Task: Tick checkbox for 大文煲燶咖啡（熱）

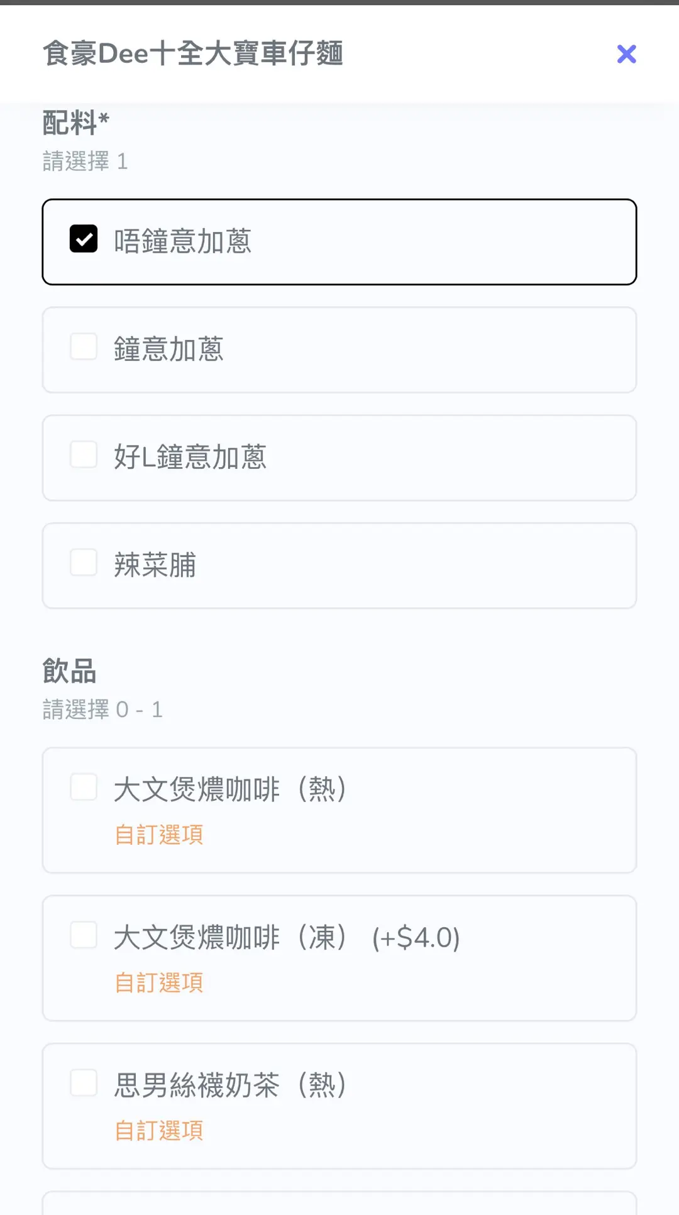Action: 84,787
